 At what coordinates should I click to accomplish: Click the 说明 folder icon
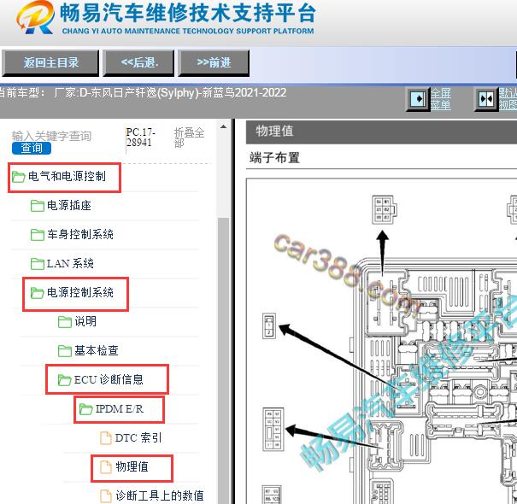click(x=65, y=322)
